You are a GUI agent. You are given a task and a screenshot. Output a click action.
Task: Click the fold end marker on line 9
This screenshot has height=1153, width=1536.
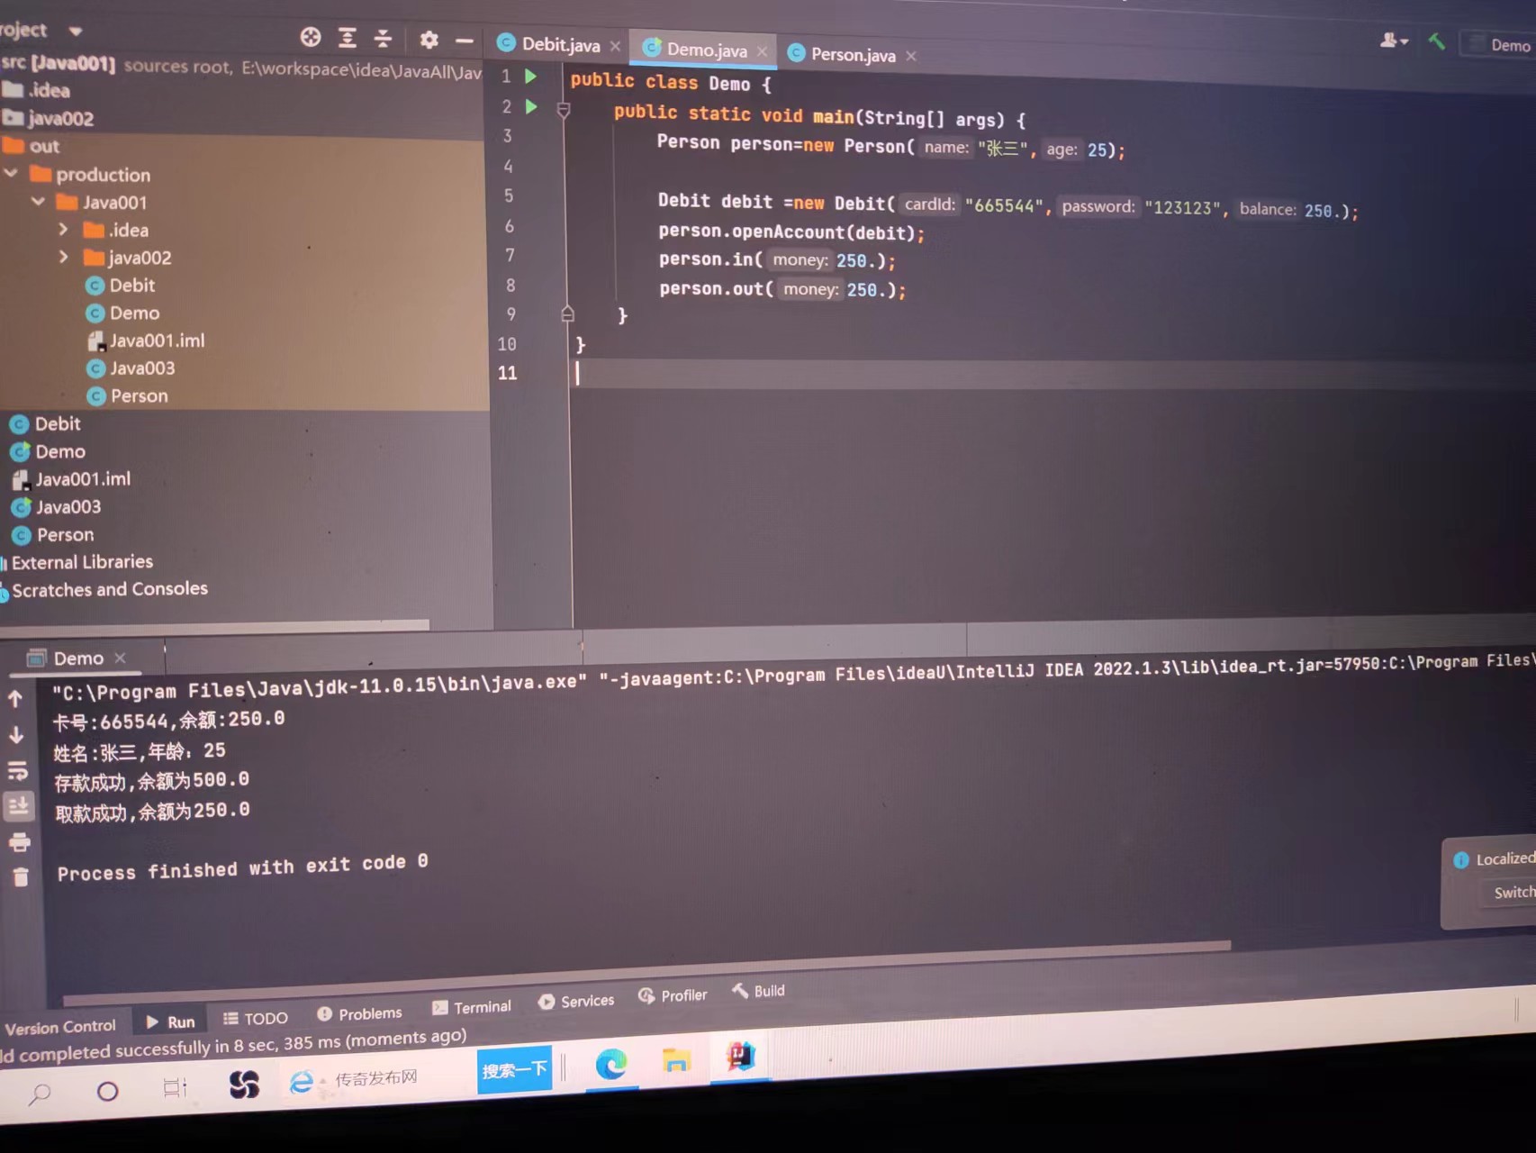(x=567, y=314)
